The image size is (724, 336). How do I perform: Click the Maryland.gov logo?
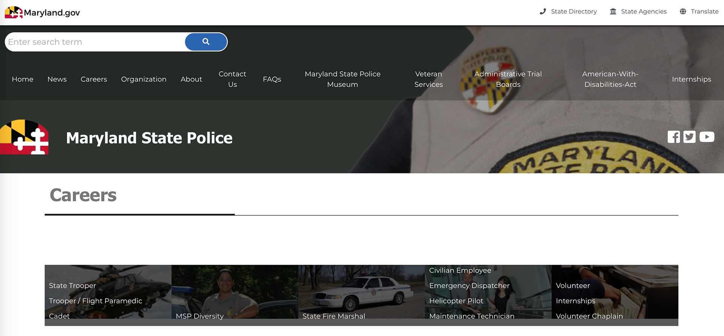[42, 12]
